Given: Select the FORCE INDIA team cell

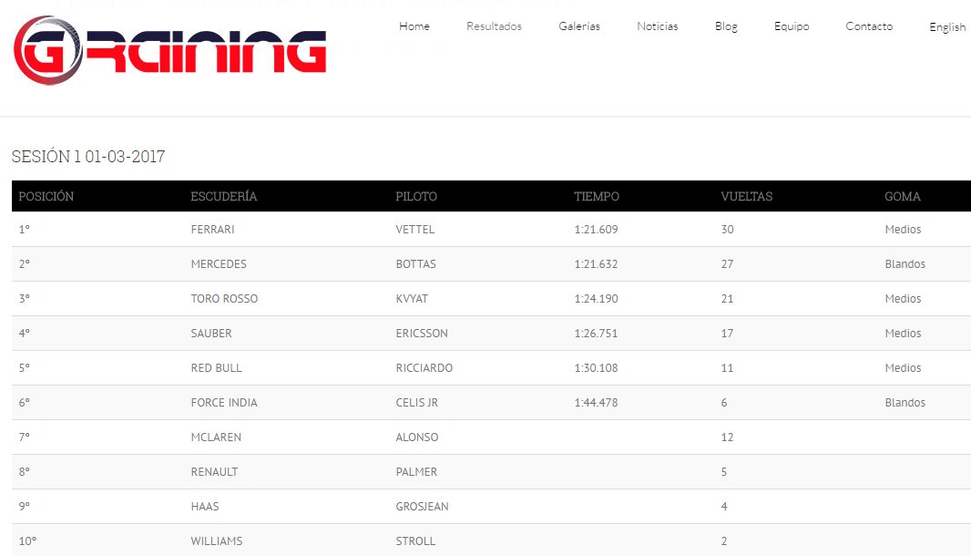Looking at the screenshot, I should [223, 403].
